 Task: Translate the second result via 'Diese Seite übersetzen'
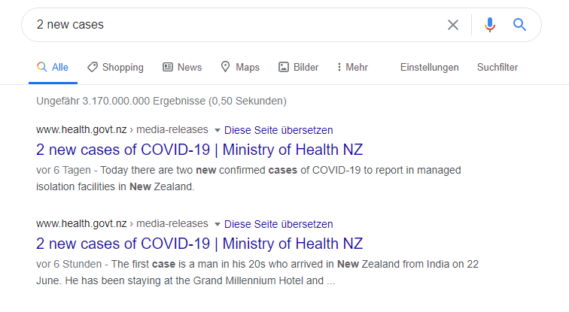278,224
